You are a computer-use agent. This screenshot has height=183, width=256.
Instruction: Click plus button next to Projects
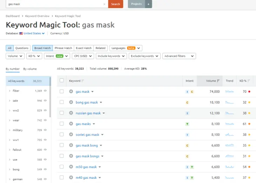148,4
